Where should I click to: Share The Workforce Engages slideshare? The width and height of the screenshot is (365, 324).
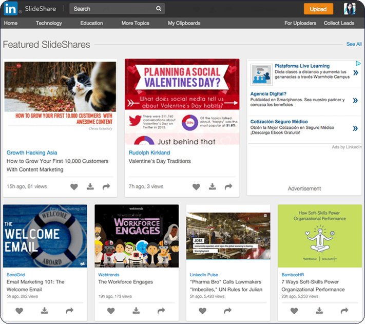coord(161,311)
